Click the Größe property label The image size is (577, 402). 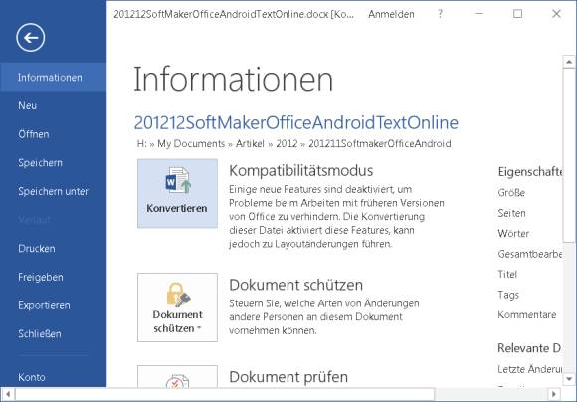(511, 192)
